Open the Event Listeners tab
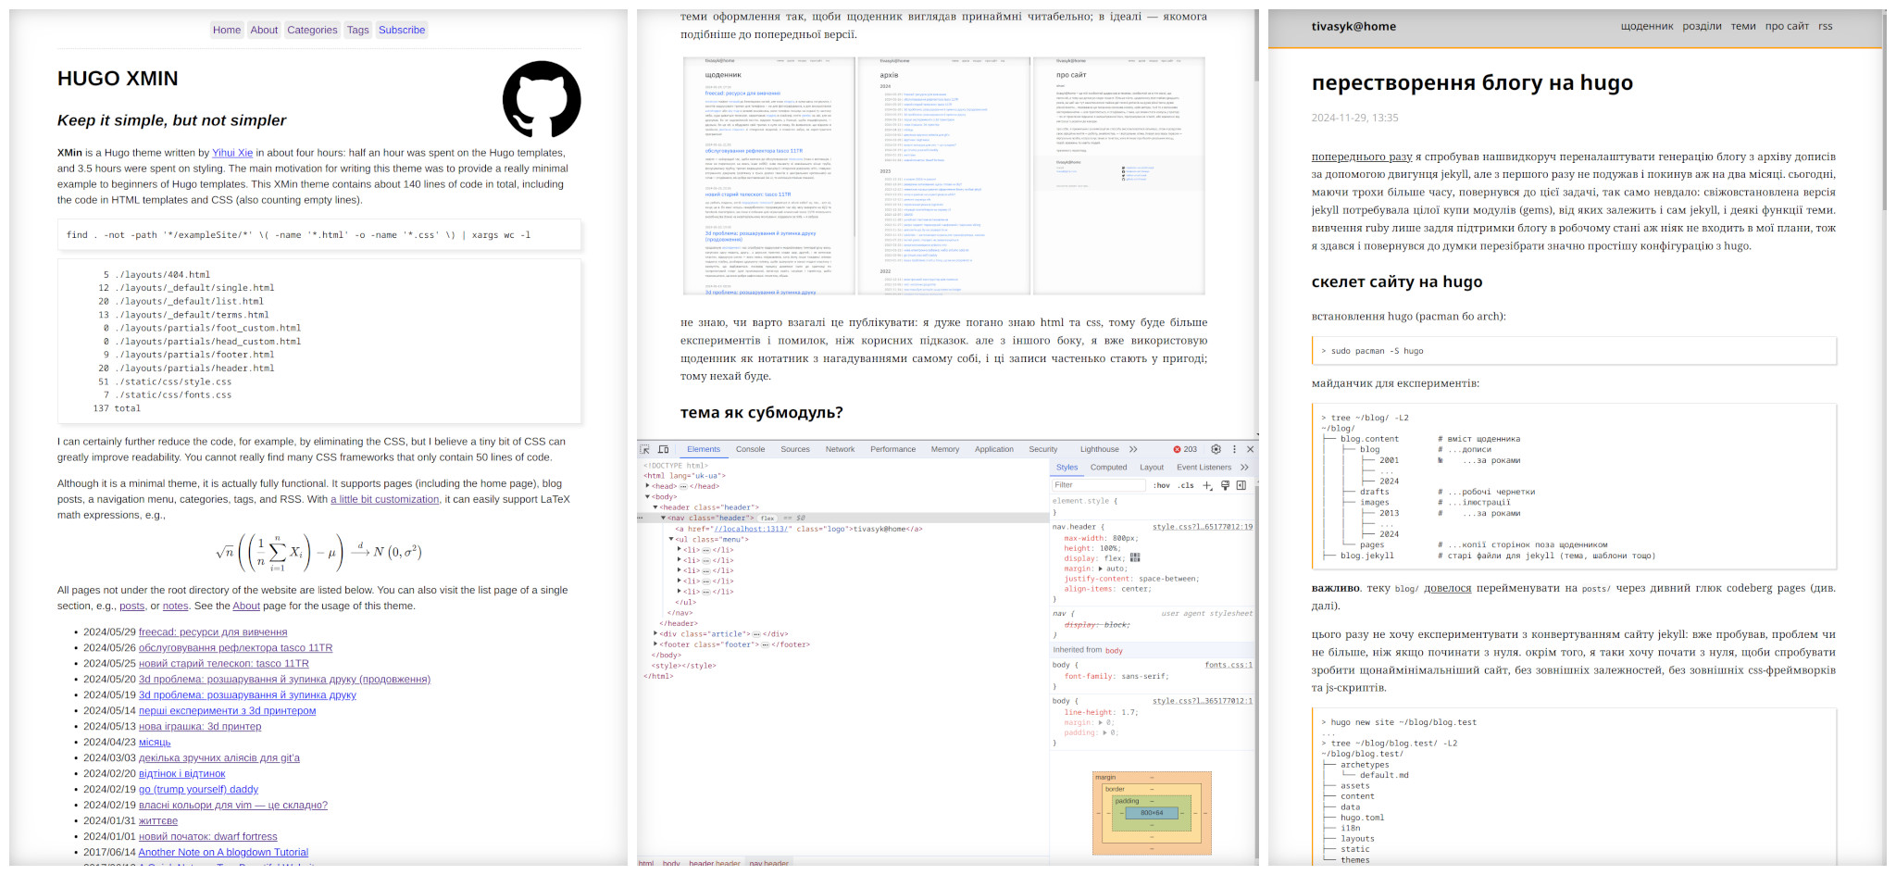The width and height of the screenshot is (1896, 875). 1204,468
